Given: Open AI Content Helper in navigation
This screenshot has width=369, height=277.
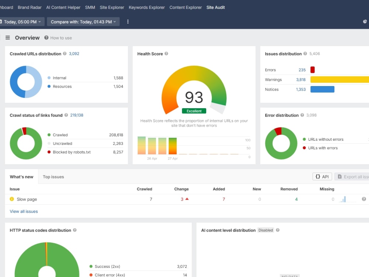Looking at the screenshot, I should [x=63, y=7].
